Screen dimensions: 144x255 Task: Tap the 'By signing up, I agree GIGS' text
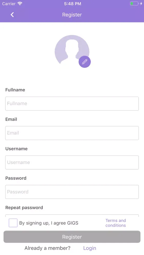pos(49,223)
